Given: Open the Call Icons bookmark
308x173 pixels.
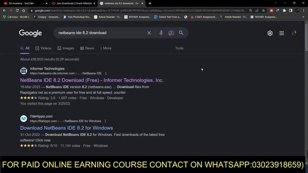Looking at the screenshot, I should (16, 17).
